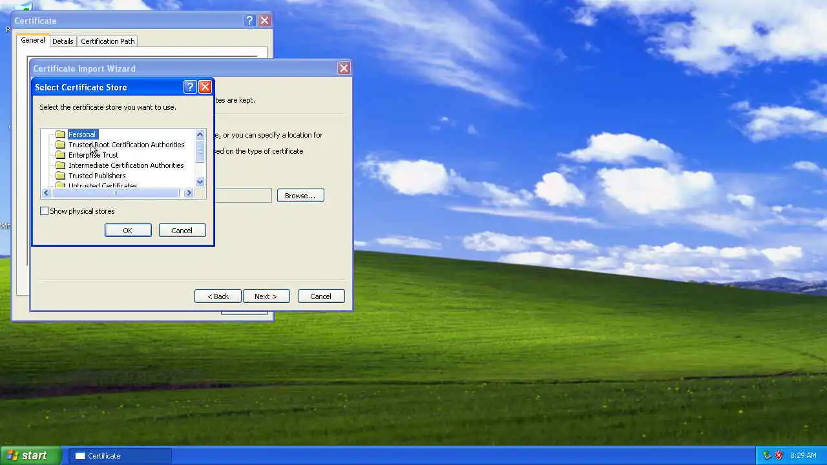Open help in the Certificate window title bar
The image size is (827, 465).
tap(249, 21)
